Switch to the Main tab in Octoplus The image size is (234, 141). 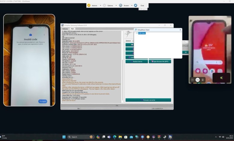pos(72,28)
